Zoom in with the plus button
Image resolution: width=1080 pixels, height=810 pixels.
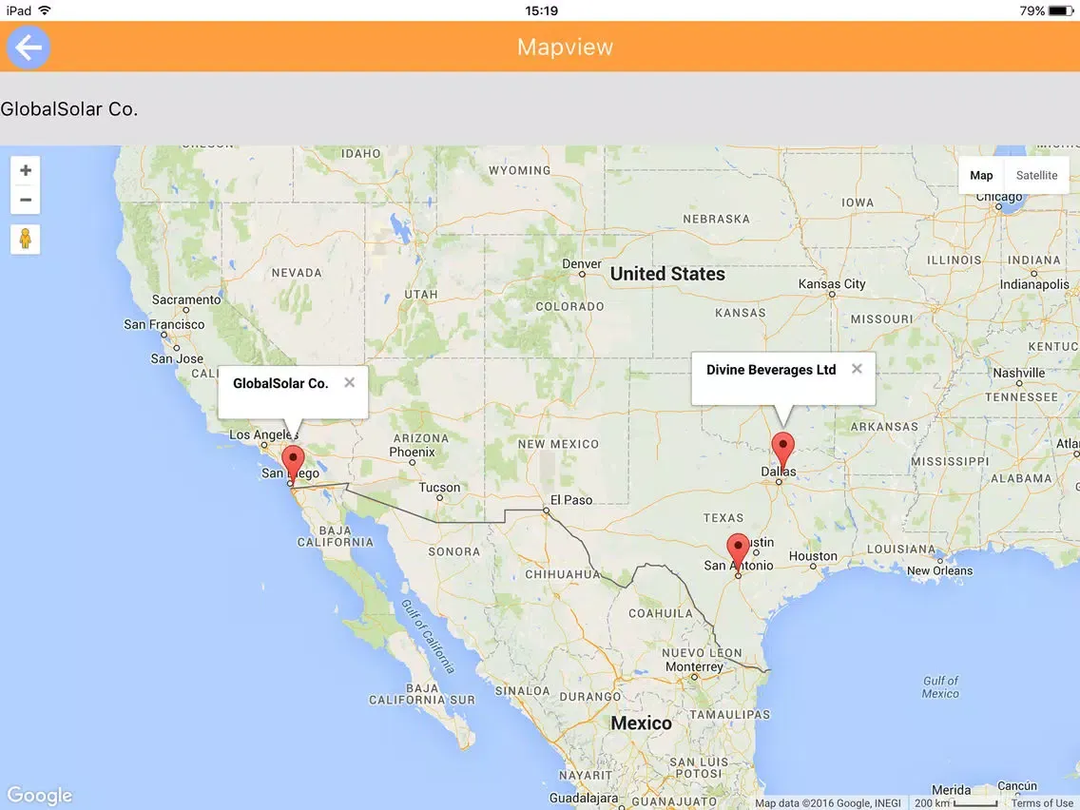tap(26, 170)
